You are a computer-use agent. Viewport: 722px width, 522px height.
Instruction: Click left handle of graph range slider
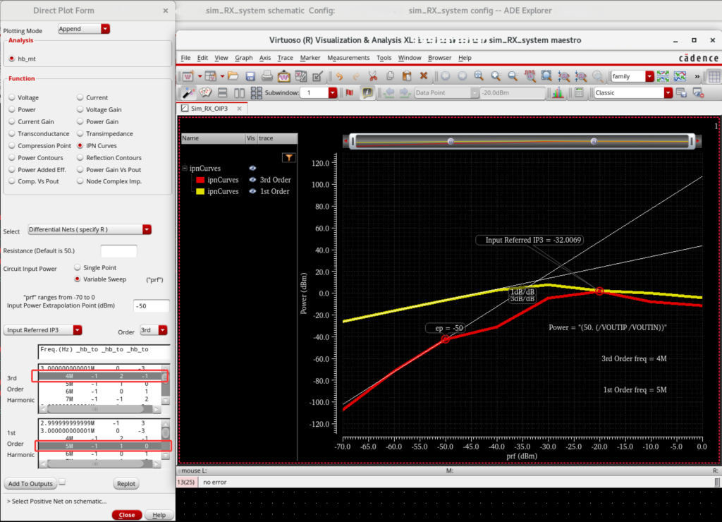tap(353, 141)
